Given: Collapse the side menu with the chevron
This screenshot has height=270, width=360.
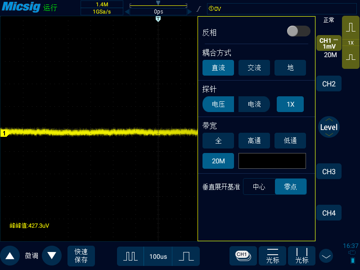Looking at the screenshot, I should click(x=326, y=256).
